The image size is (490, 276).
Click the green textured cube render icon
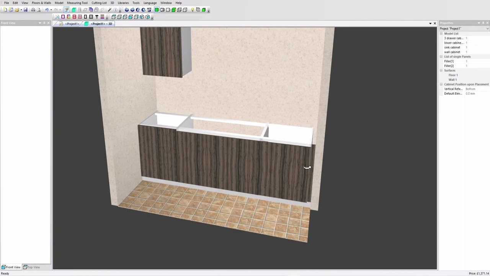[174, 10]
